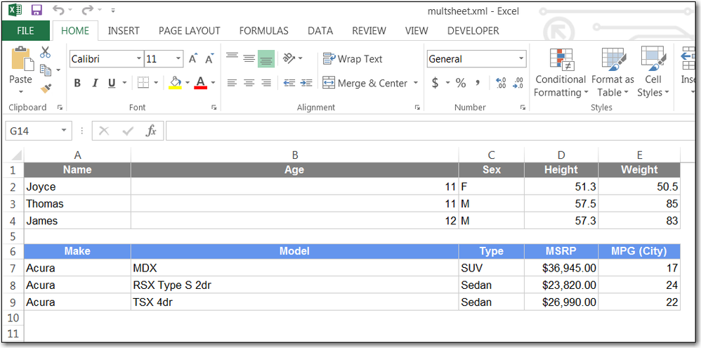Toggle Wrap Text on
The image size is (701, 348).
point(353,59)
